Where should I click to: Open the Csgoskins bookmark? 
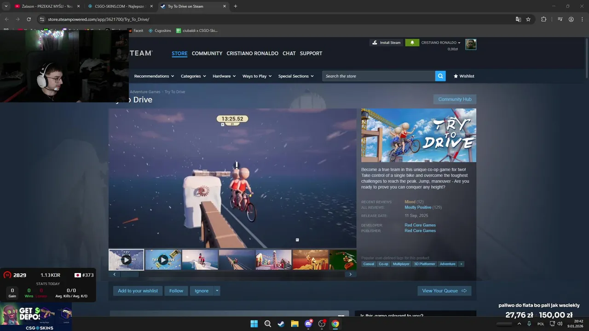tap(160, 31)
